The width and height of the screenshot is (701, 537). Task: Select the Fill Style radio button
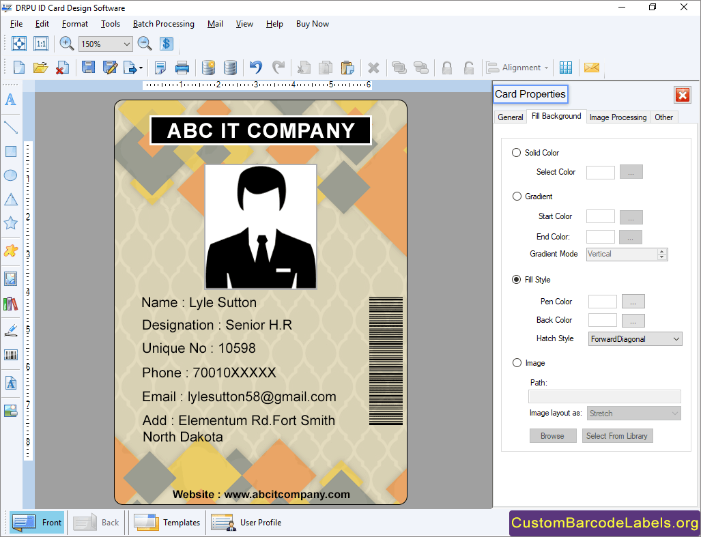(x=516, y=280)
